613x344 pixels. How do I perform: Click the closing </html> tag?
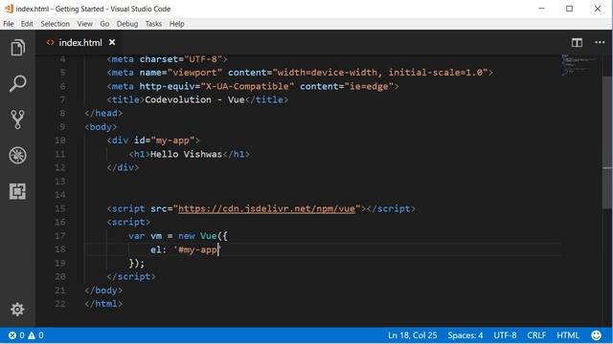coord(103,304)
